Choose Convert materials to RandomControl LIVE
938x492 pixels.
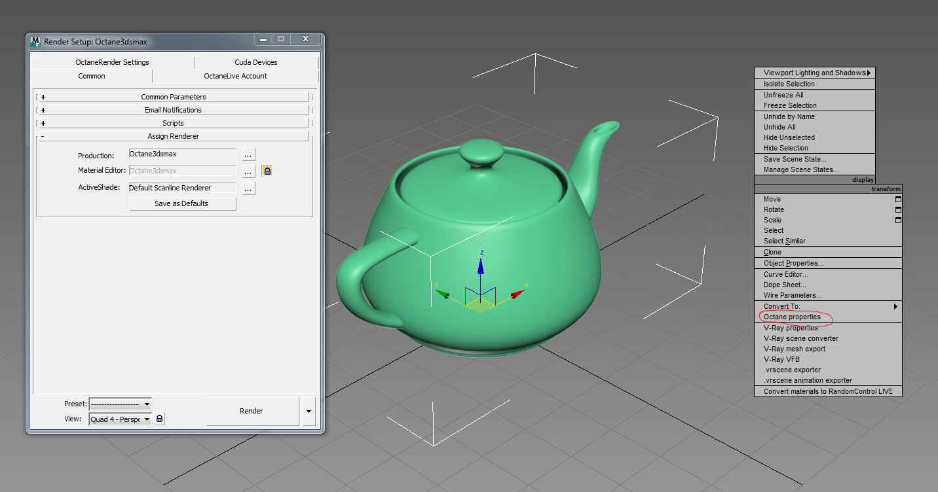pyautogui.click(x=828, y=391)
